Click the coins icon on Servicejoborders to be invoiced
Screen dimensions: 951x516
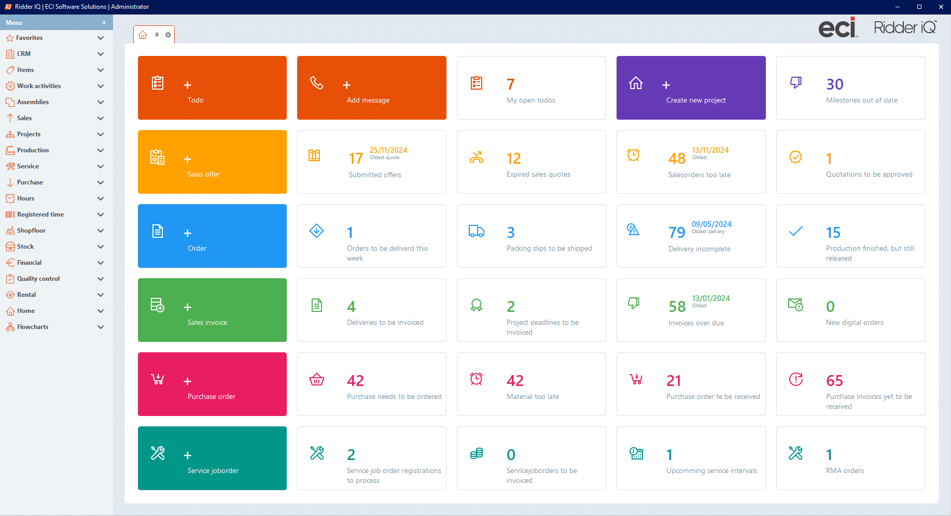[x=476, y=453]
